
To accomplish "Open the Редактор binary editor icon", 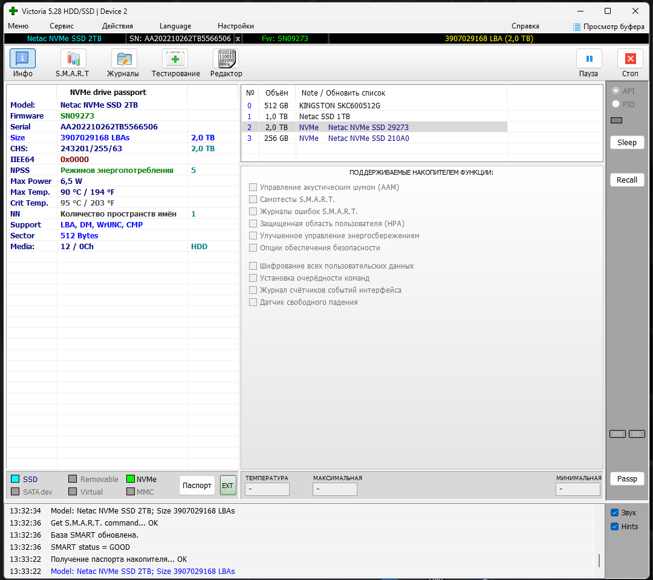I will [x=226, y=59].
